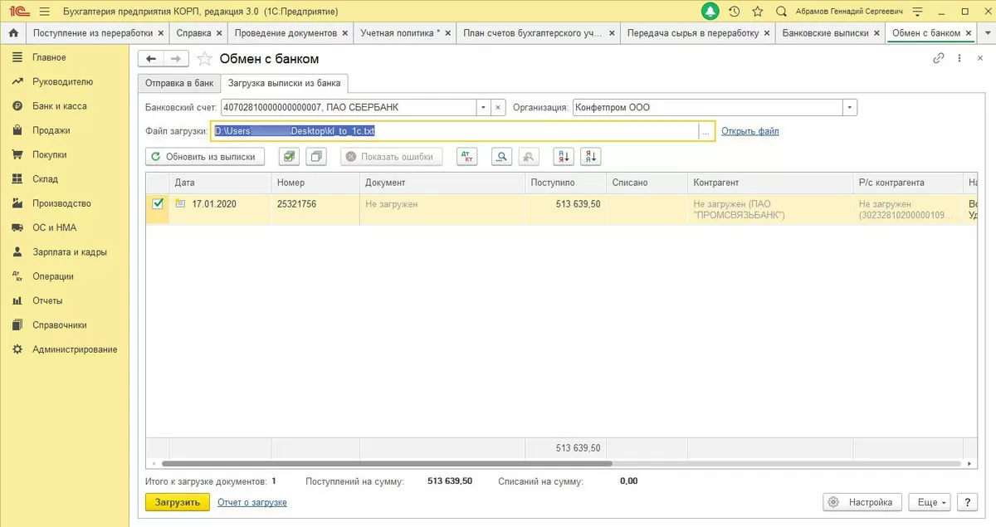This screenshot has height=527, width=996.
Task: Open the Еще dropdown menu
Action: pos(928,502)
